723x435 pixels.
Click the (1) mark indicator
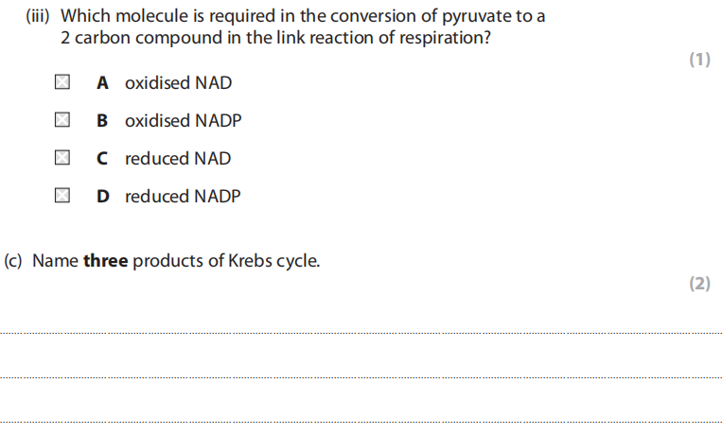[698, 60]
